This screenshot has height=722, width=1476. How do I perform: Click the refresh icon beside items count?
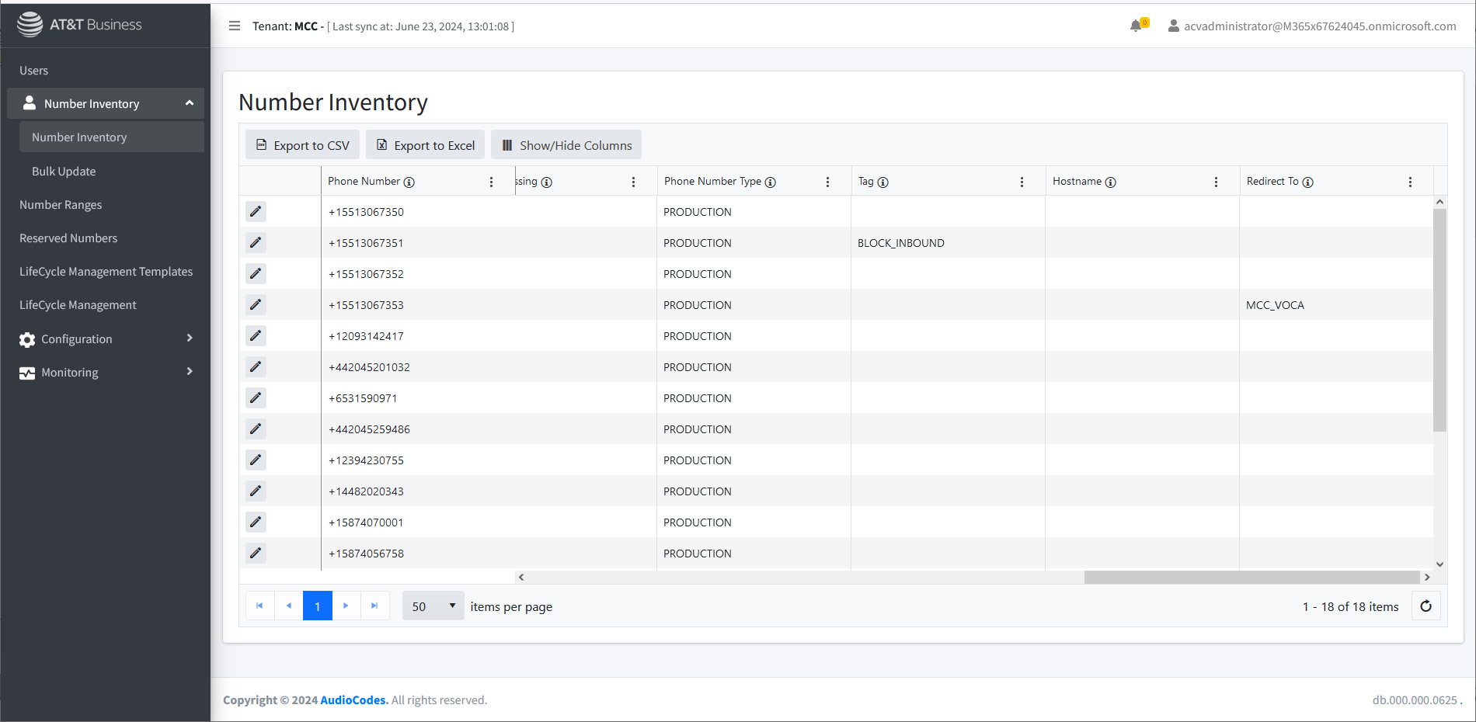[x=1426, y=606]
